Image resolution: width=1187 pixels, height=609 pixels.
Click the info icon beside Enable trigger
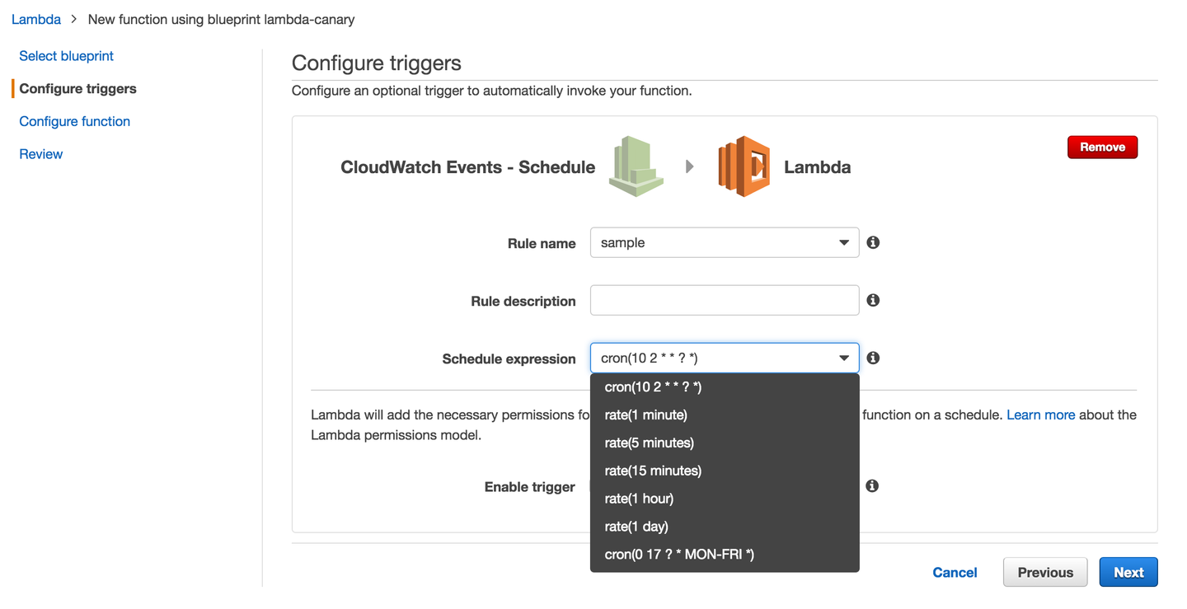point(872,486)
